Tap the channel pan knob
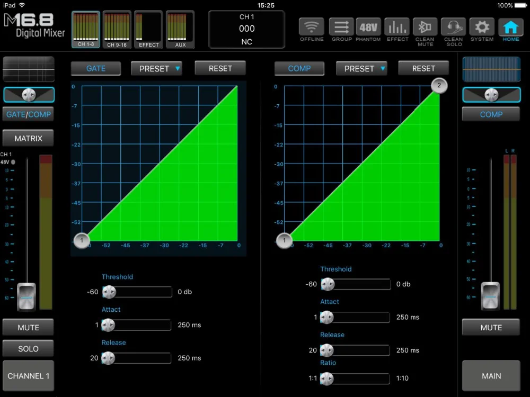530x397 pixels. [x=29, y=95]
